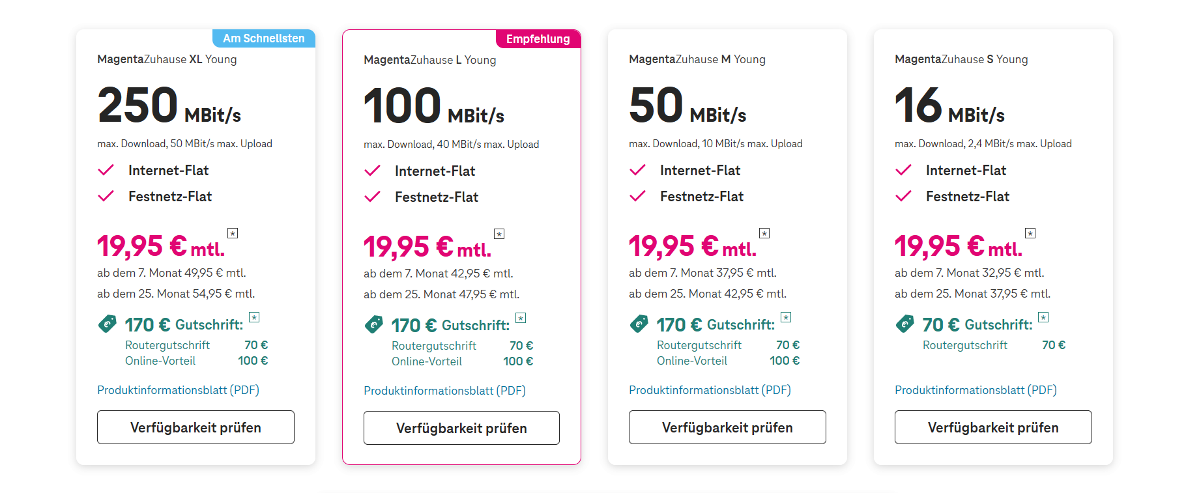1186x493 pixels.
Task: Click Verfügbarkeit prüfen for MagentaZuhause M Young
Action: coord(727,427)
